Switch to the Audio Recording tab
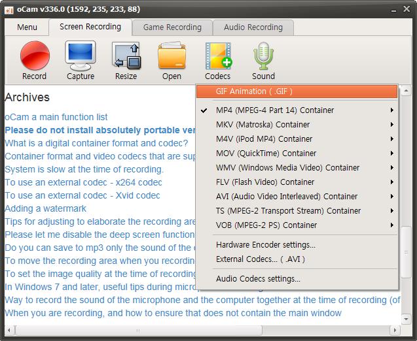This screenshot has height=341, width=417. (x=253, y=27)
